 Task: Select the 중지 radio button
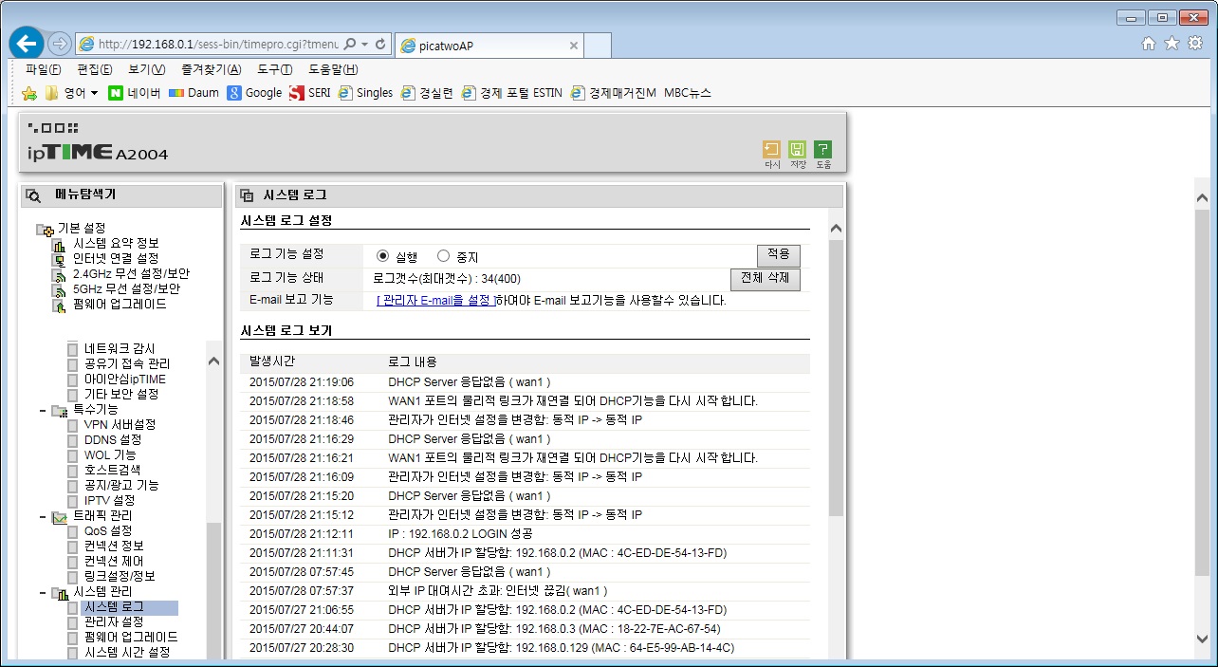click(x=443, y=256)
